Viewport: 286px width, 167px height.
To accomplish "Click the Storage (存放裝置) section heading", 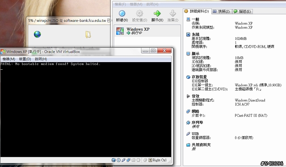I will point(199,77).
